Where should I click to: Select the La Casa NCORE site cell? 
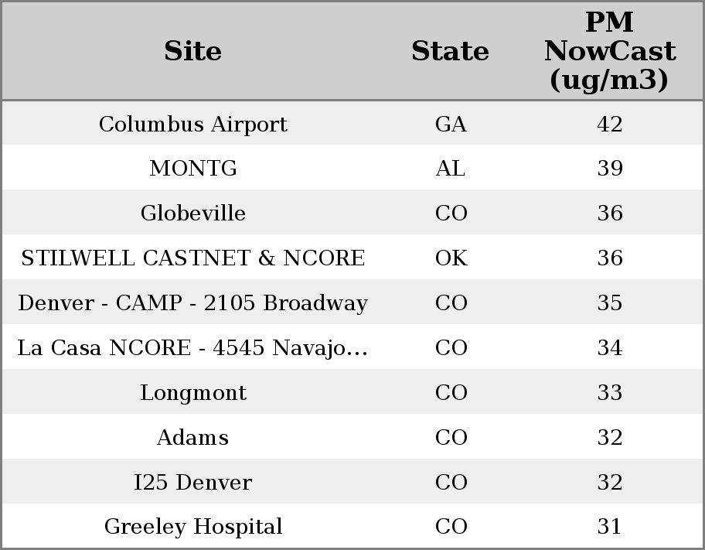point(193,348)
